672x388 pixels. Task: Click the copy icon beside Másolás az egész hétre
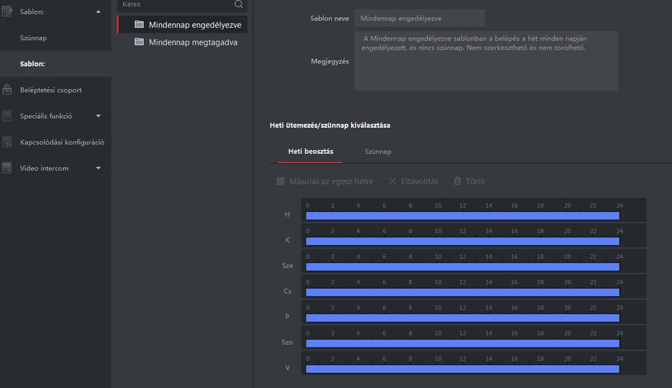280,181
